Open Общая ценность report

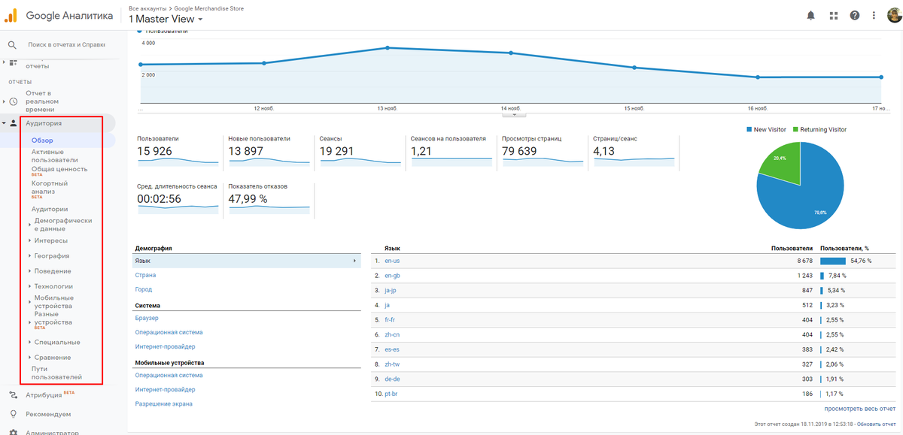tap(59, 169)
